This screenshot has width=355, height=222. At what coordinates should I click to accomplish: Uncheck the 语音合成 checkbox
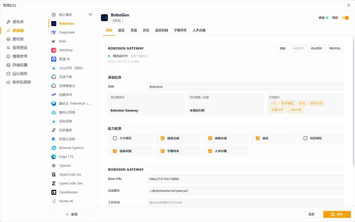[x=163, y=138]
